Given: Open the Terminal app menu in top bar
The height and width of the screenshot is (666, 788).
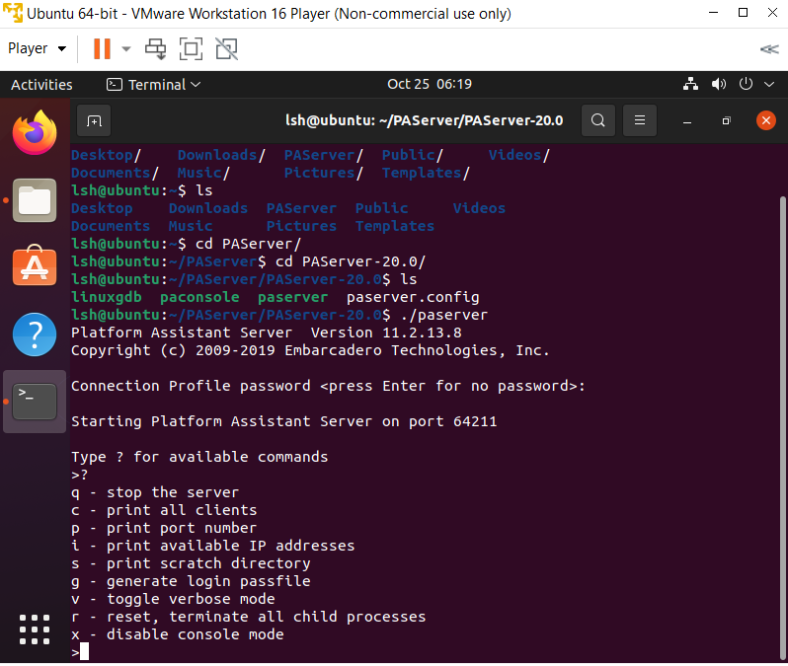Looking at the screenshot, I should click(153, 85).
